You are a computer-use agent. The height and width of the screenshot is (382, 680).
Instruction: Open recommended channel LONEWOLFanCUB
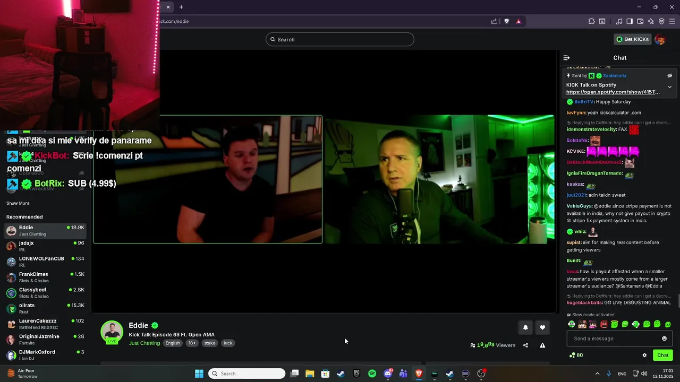coord(46,262)
